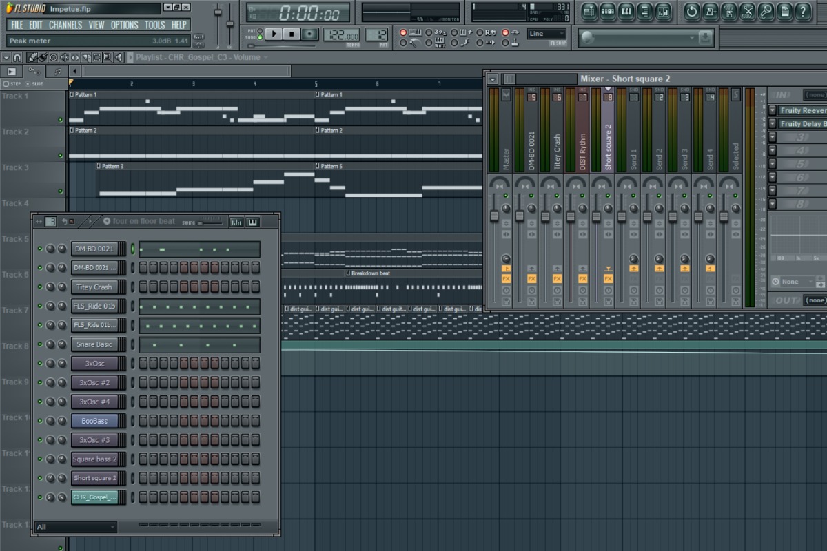Click the playlist clip focus icon on left tab

click(x=12, y=71)
